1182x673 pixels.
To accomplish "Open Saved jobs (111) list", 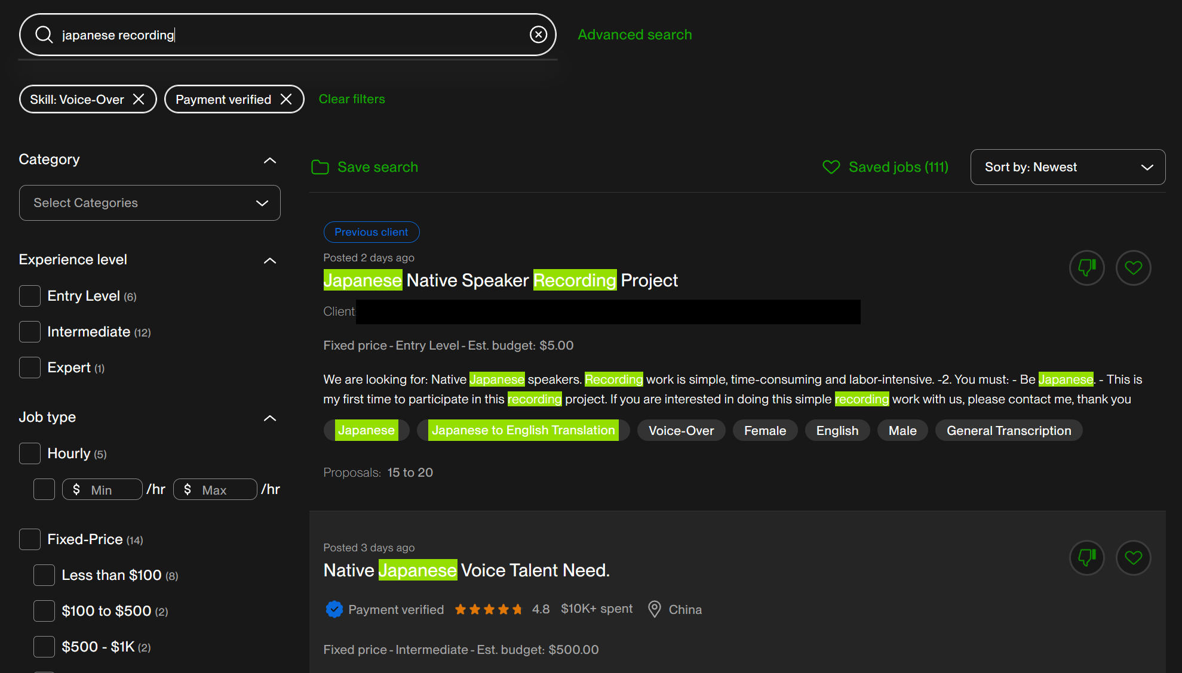I will 886,167.
